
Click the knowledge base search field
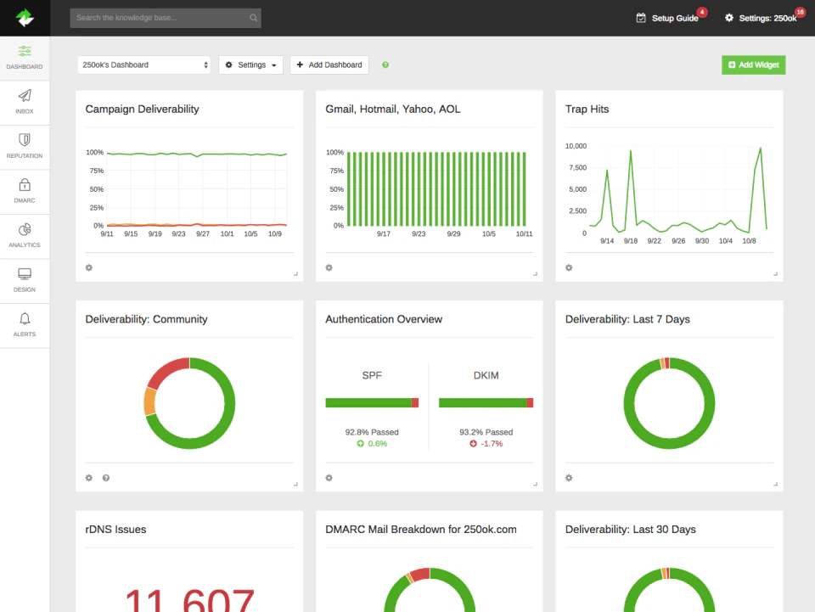coord(161,18)
